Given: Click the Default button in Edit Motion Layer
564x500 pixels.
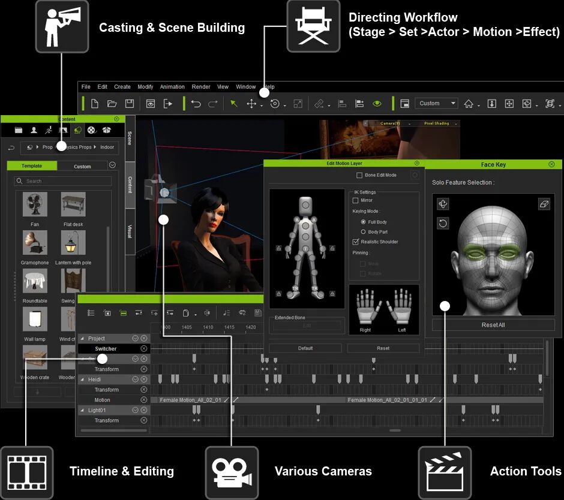Looking at the screenshot, I should [x=305, y=348].
